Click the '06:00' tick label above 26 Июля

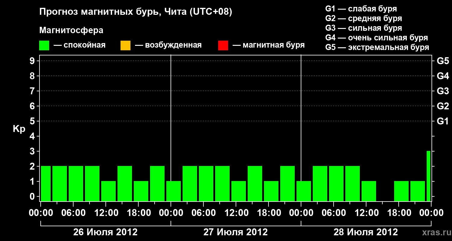coord(73,213)
